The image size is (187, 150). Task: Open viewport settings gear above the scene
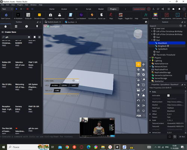tap(146, 22)
